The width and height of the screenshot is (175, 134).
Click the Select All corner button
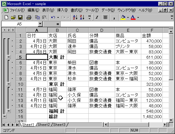tap(21, 30)
